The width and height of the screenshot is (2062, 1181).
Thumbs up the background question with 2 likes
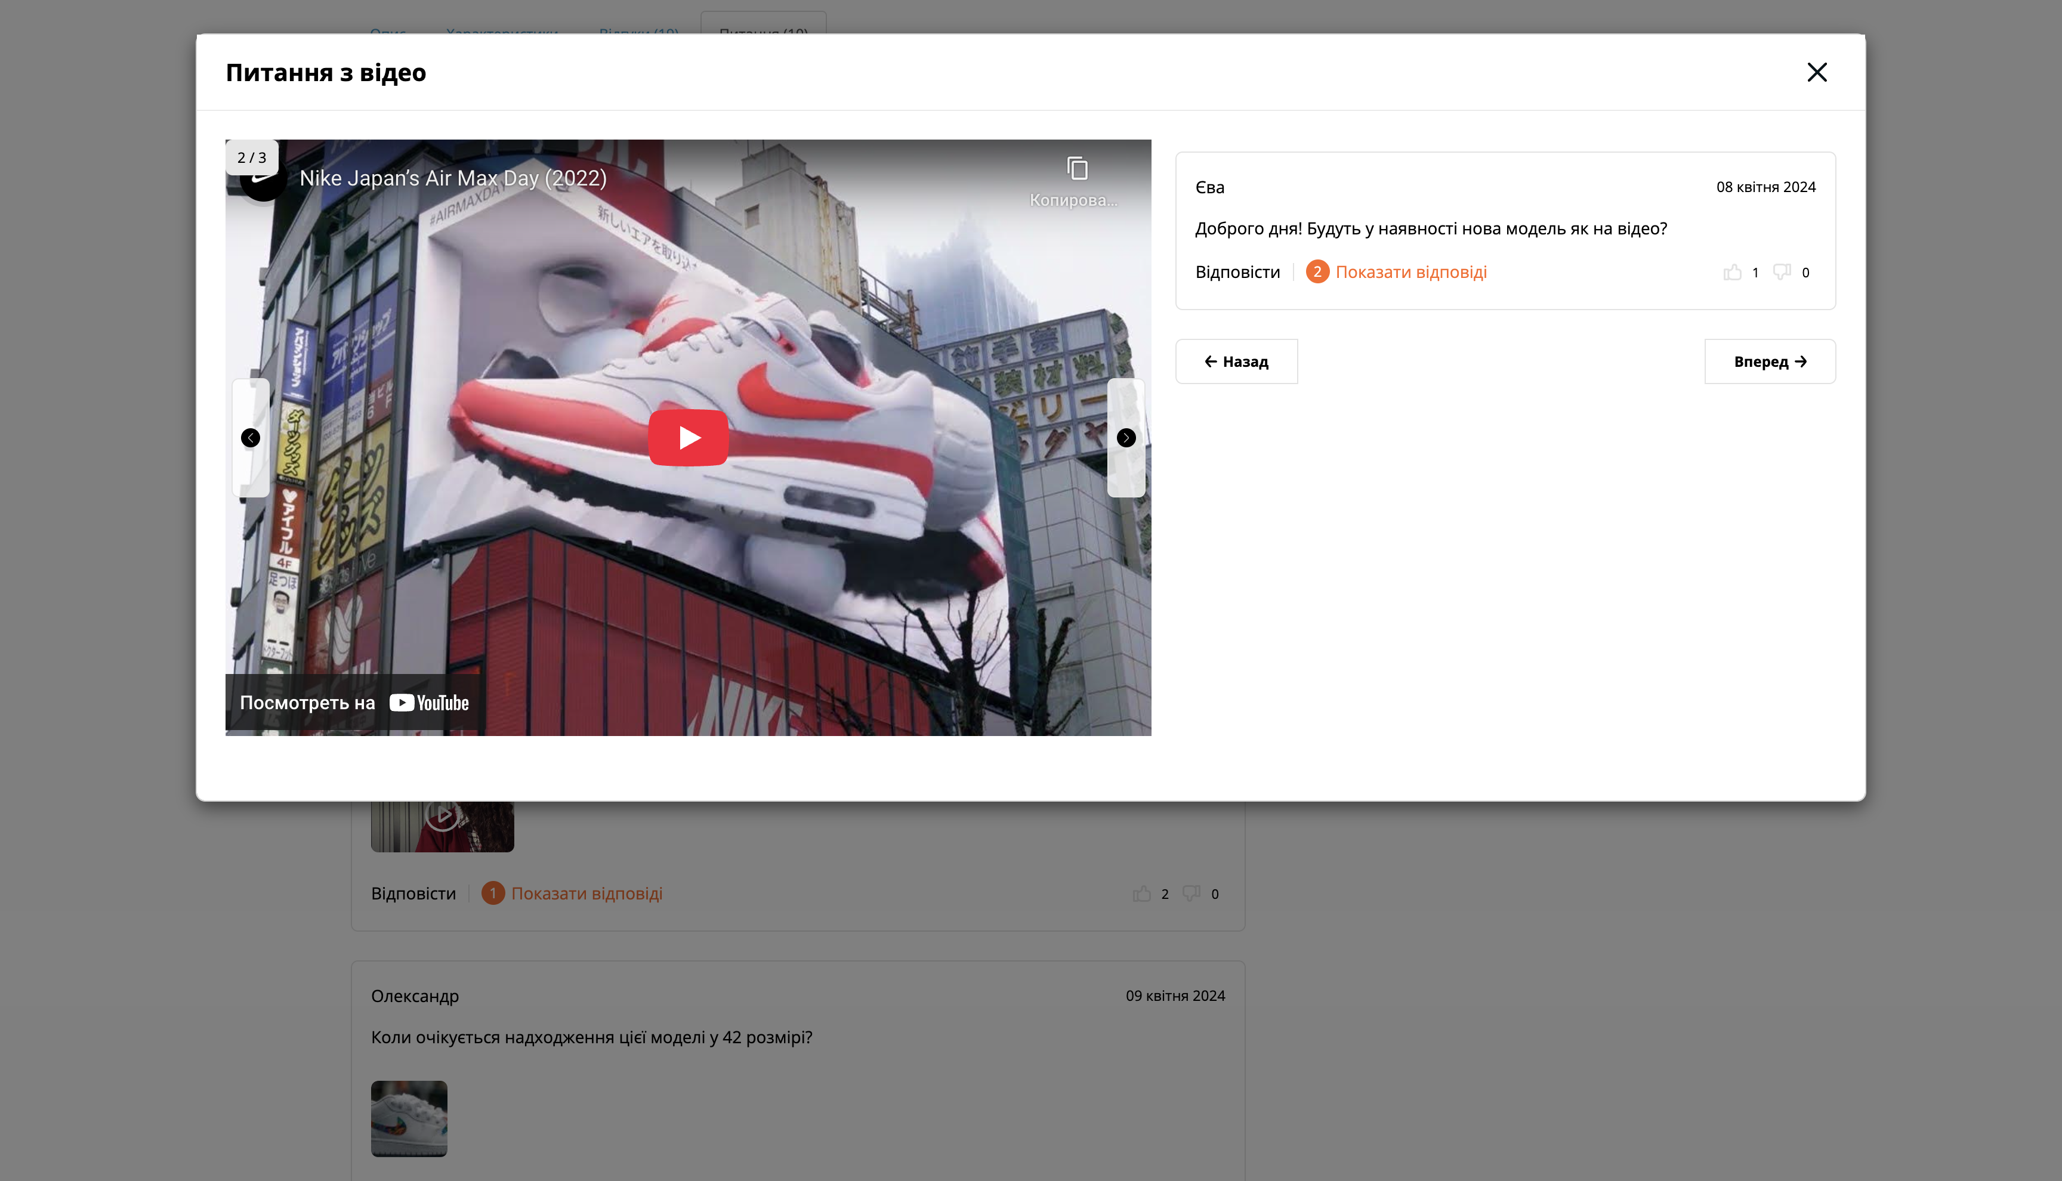point(1141,894)
